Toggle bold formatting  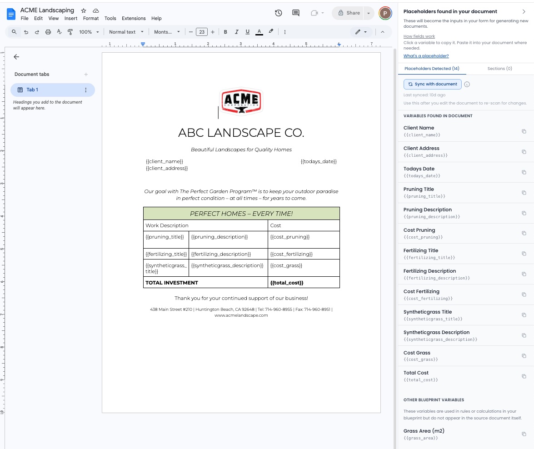[225, 32]
